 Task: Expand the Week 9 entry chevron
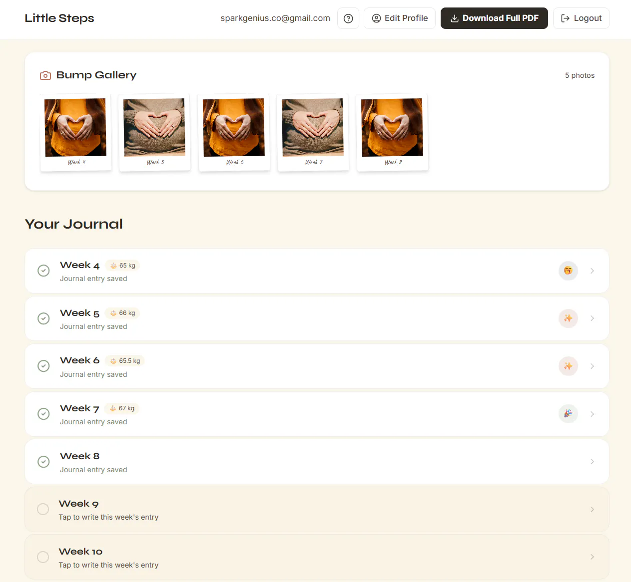point(592,509)
